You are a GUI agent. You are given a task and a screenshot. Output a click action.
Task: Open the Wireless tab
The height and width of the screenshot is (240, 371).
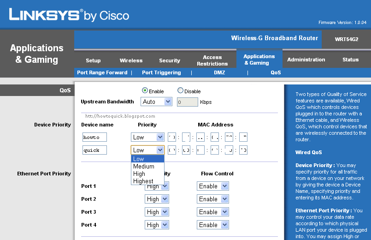click(x=131, y=60)
